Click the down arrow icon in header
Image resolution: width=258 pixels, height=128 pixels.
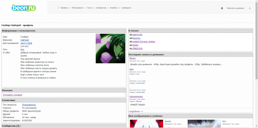[x=250, y=8]
